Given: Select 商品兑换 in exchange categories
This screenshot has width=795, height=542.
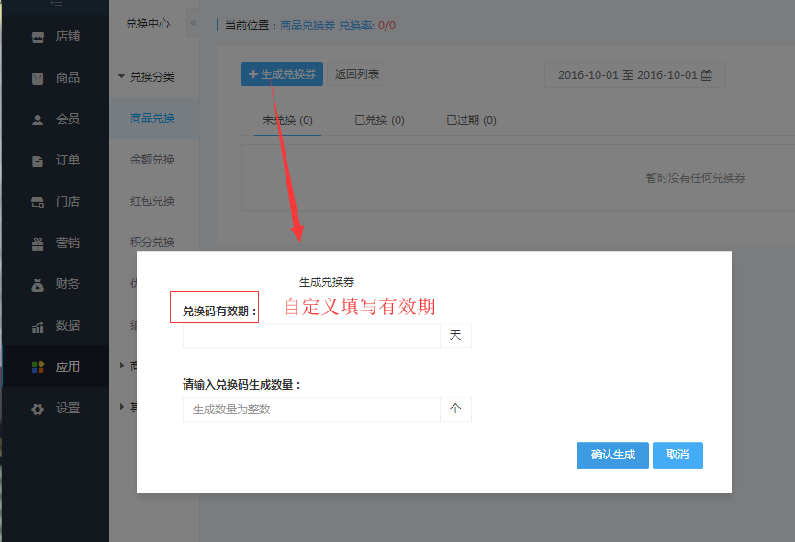Looking at the screenshot, I should coord(154,119).
